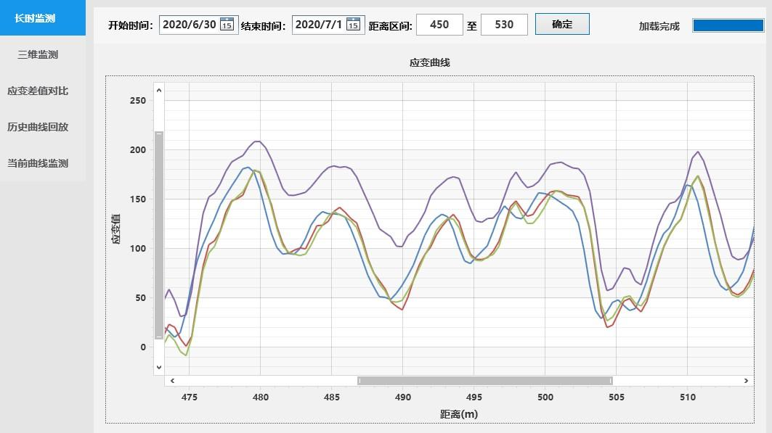Viewport: 772px width, 433px height.
Task: Focus the distance end field 530
Action: pos(504,25)
